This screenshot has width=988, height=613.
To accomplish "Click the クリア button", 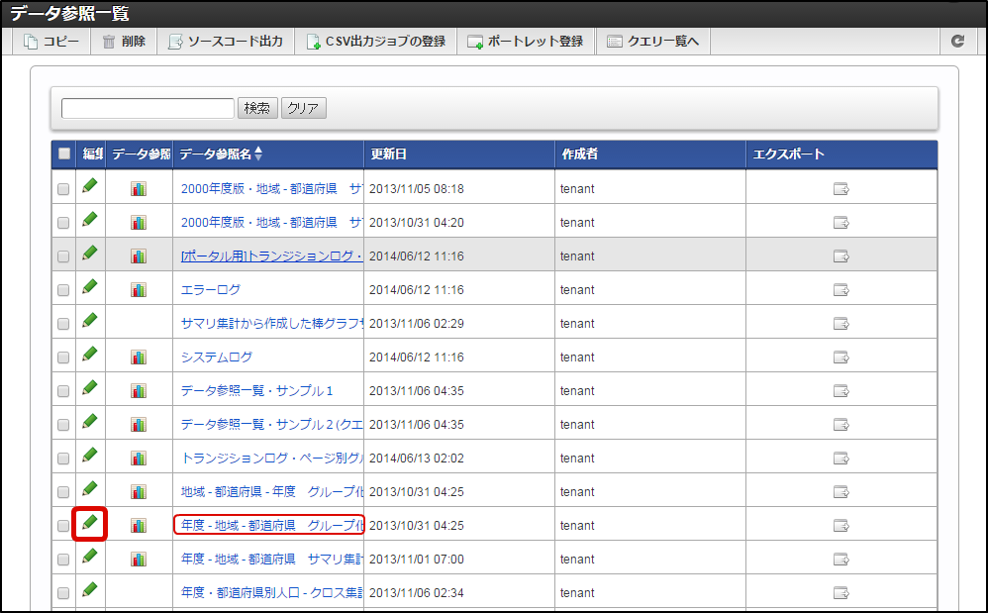I will (x=303, y=109).
